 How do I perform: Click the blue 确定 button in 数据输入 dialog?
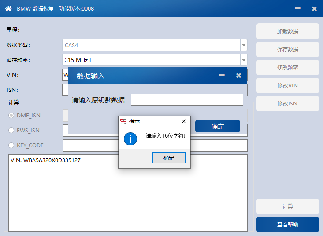click(x=218, y=126)
